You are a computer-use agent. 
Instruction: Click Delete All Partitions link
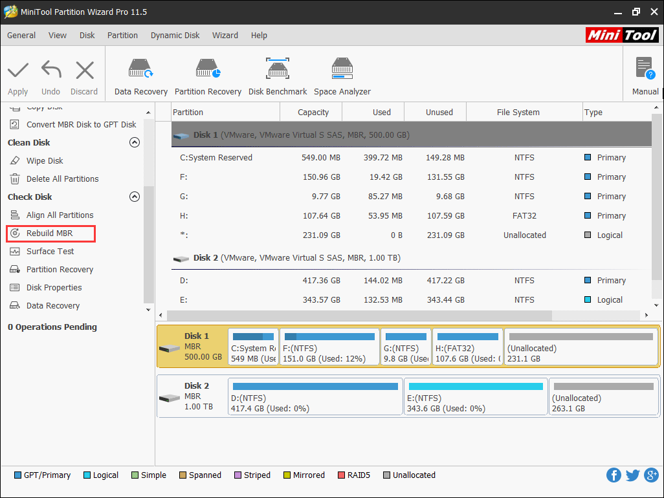[62, 179]
